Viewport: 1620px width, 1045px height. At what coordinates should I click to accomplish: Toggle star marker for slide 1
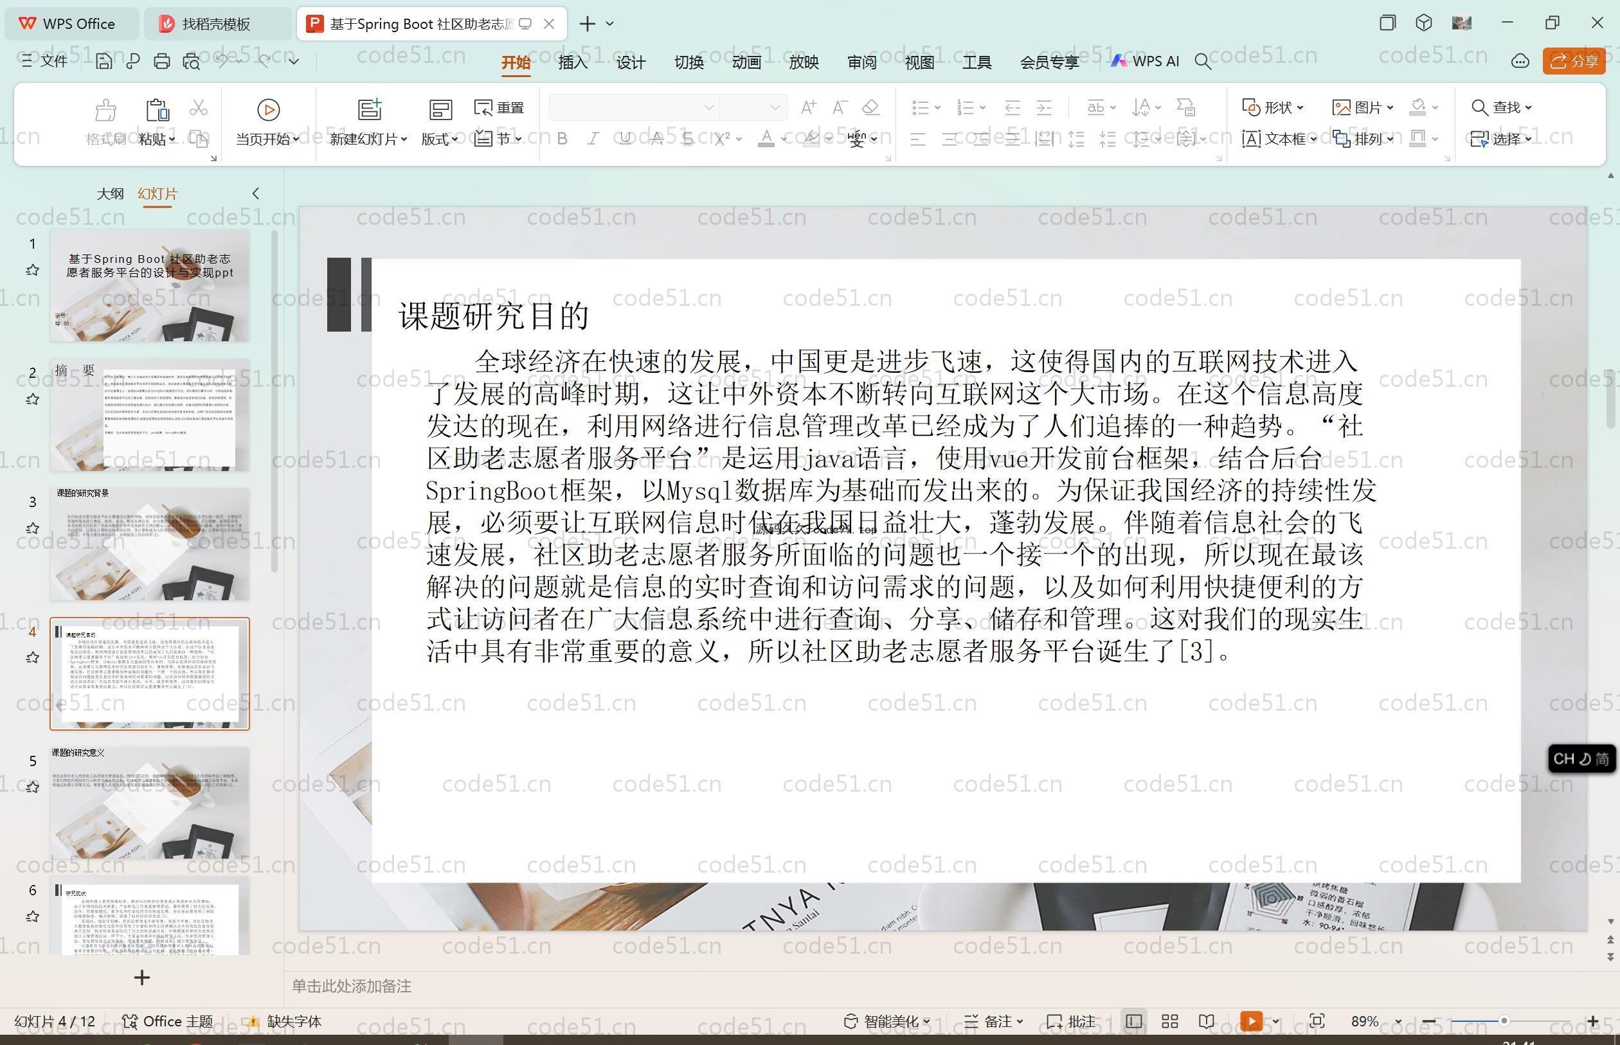click(x=32, y=270)
